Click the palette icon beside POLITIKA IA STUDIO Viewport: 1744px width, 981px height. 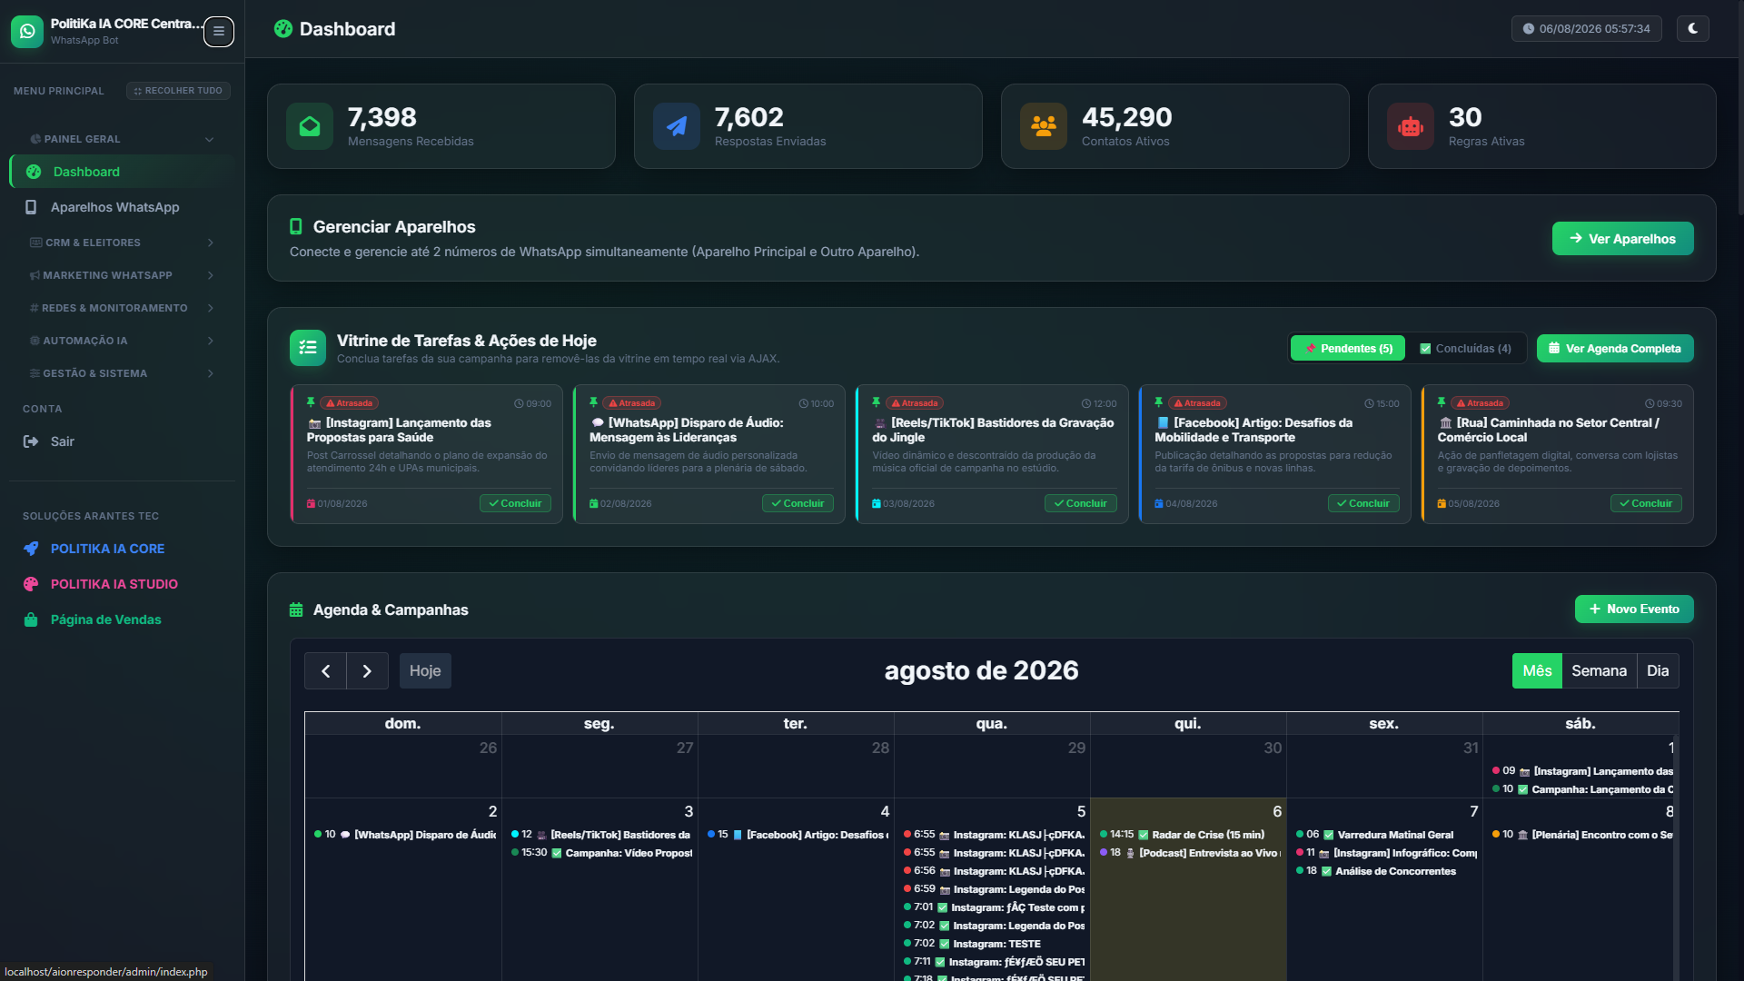(x=31, y=584)
